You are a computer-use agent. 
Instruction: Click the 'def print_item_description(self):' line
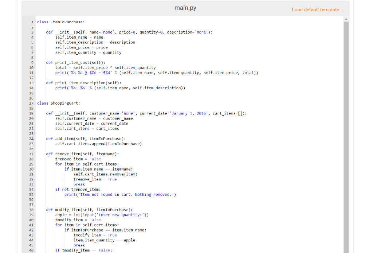[83, 83]
